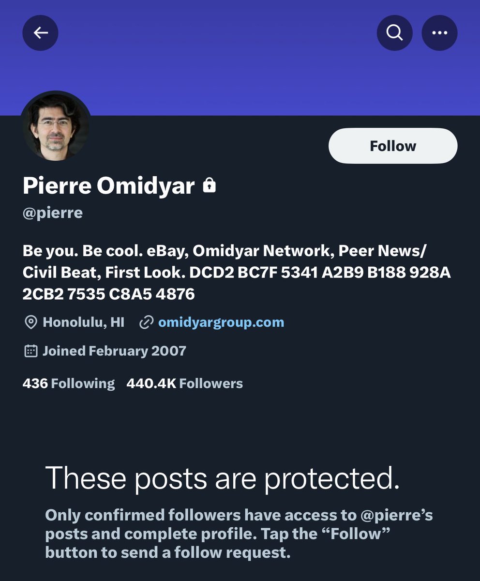The height and width of the screenshot is (581, 480).
Task: Select the @pierre username handle
Action: (x=52, y=213)
